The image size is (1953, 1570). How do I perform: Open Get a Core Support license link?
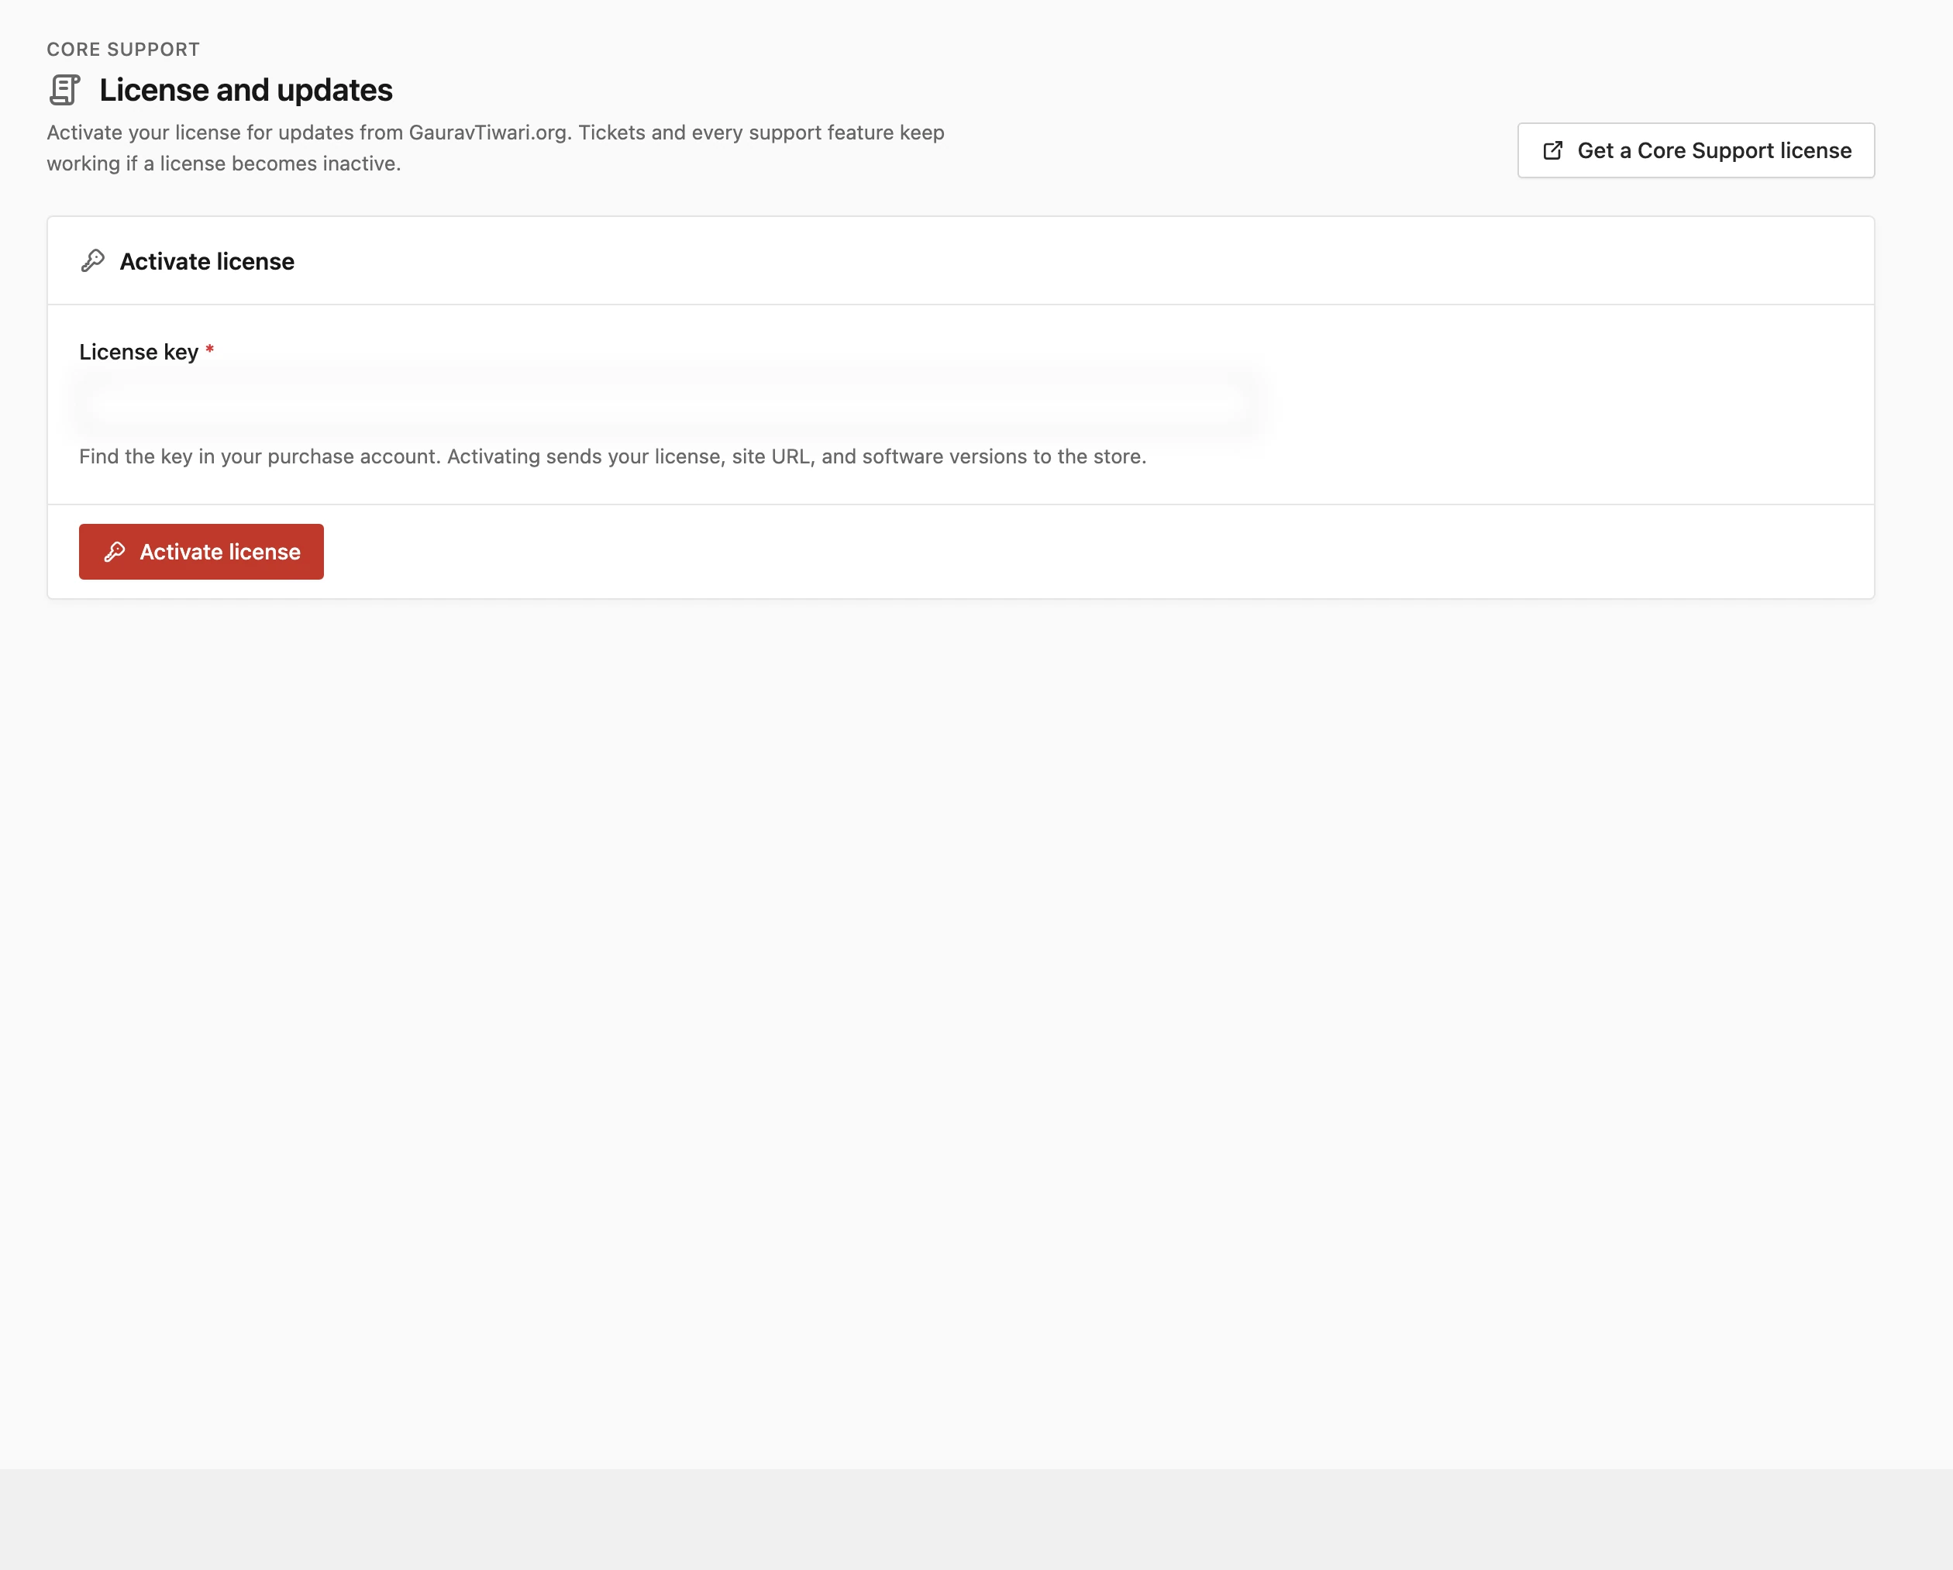tap(1696, 150)
